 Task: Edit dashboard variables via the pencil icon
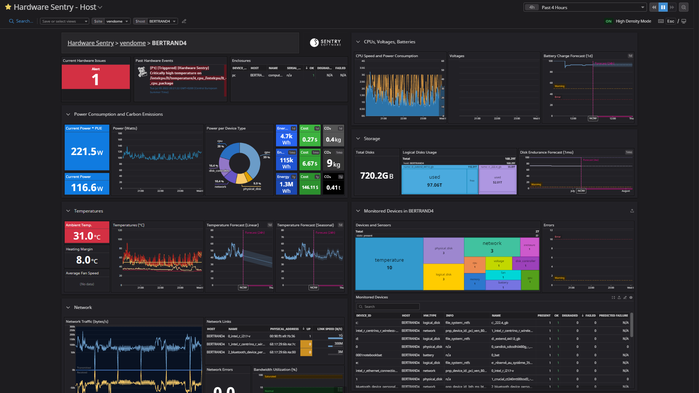(184, 21)
